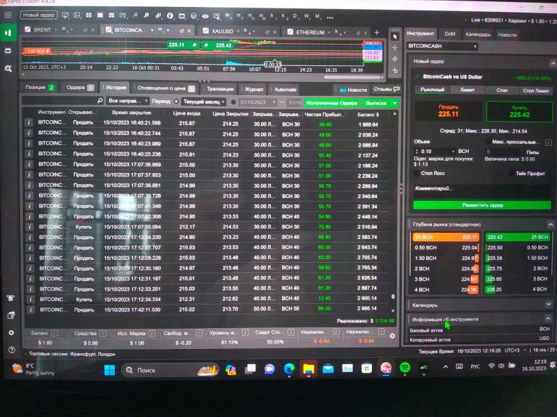Open the Транзакции tab
The image size is (557, 417).
click(x=220, y=89)
